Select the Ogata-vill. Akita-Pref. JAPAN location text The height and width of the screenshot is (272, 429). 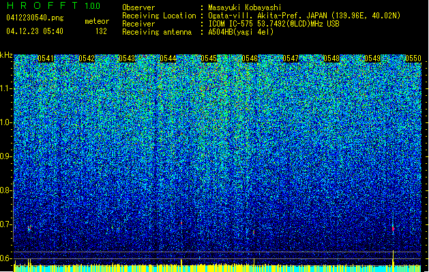(304, 16)
